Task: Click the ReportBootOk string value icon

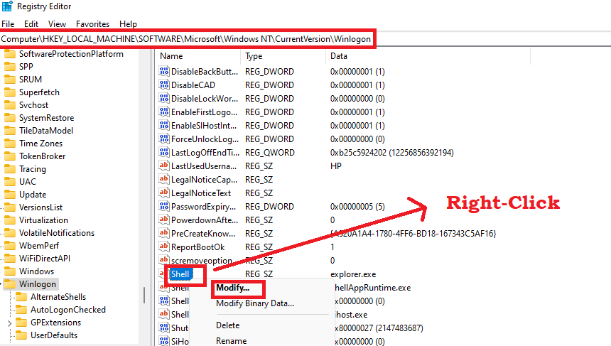Action: pyautogui.click(x=164, y=247)
